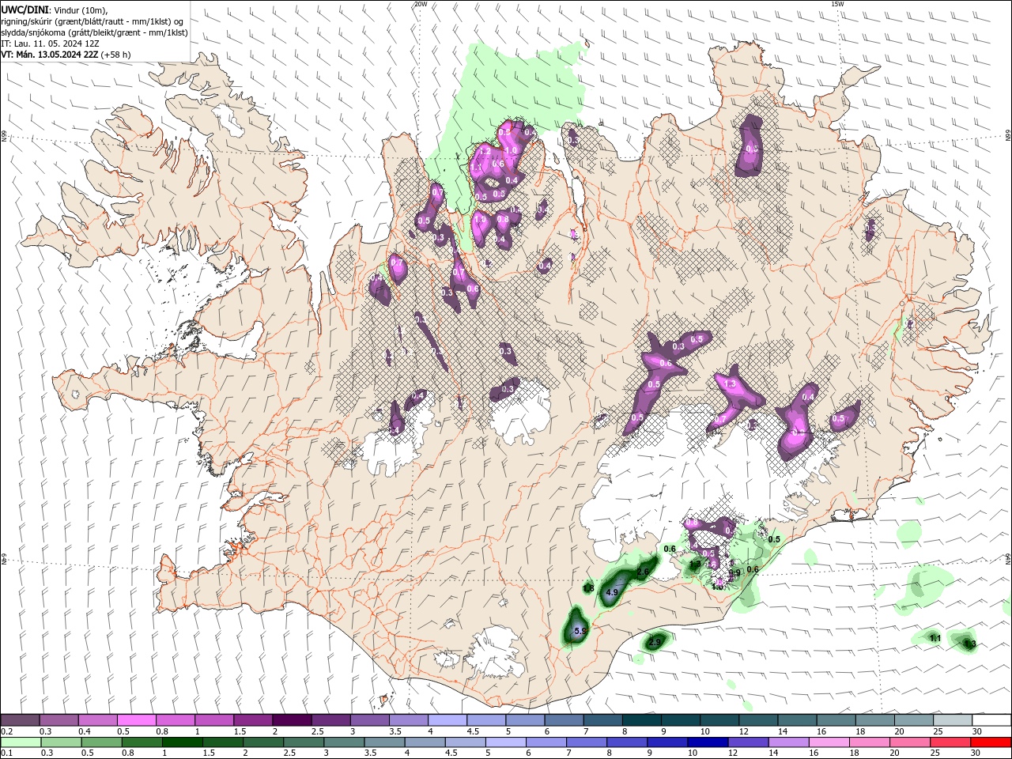Select the 0.5 bright pink swatch, upper legend row

point(136,720)
